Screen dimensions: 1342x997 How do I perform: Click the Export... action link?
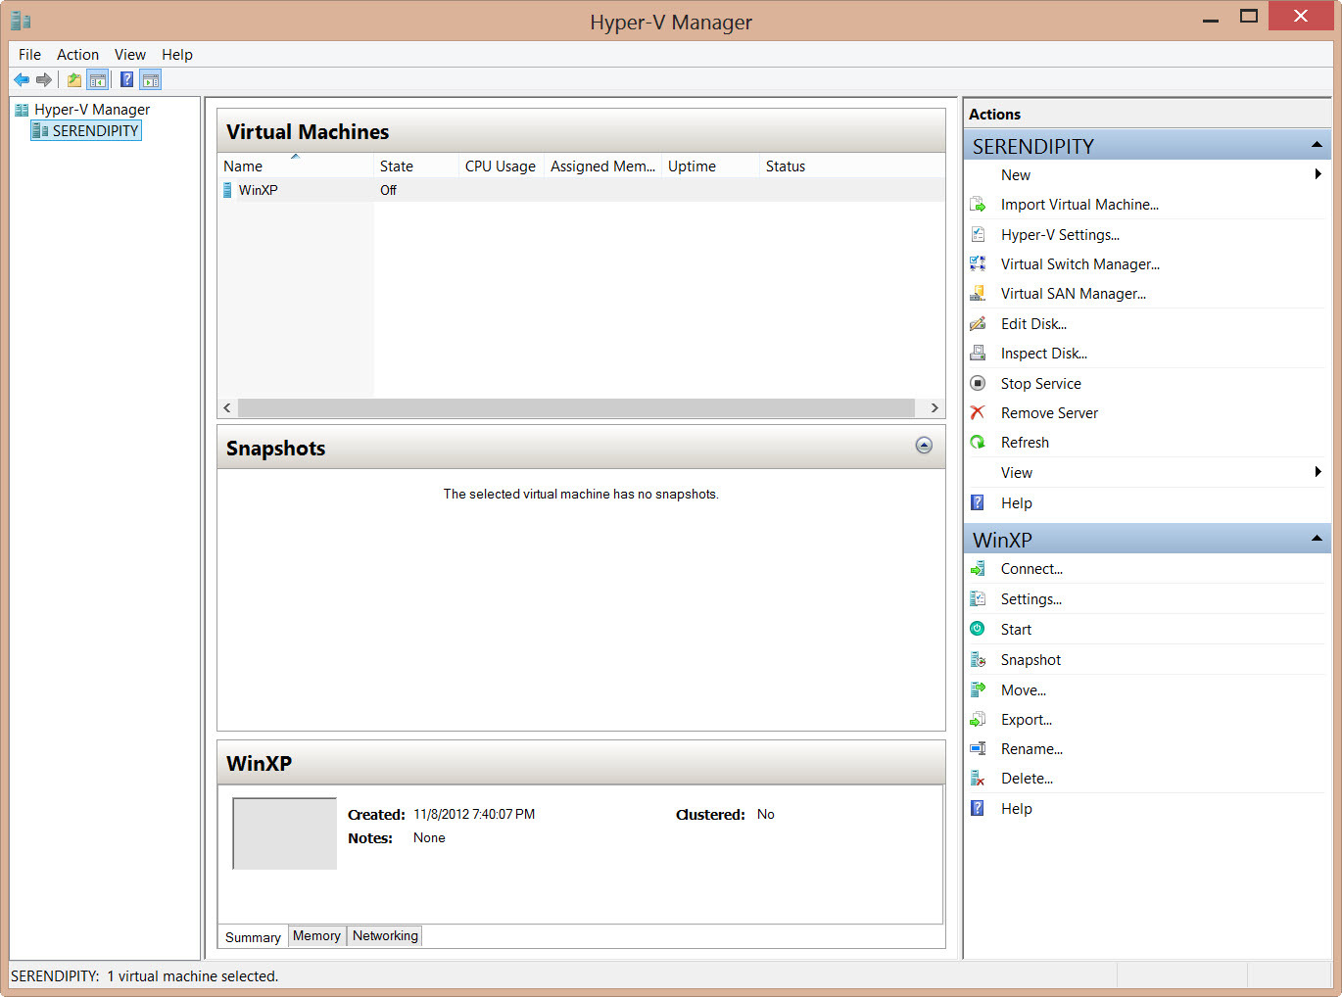pyautogui.click(x=1027, y=720)
